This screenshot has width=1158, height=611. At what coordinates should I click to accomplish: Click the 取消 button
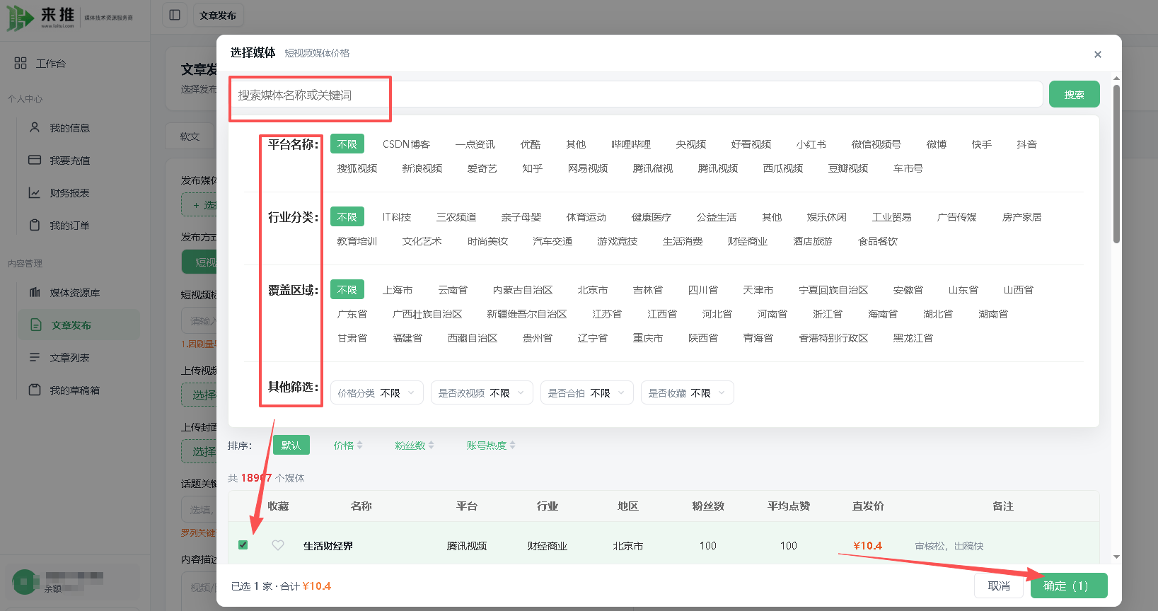pyautogui.click(x=999, y=586)
